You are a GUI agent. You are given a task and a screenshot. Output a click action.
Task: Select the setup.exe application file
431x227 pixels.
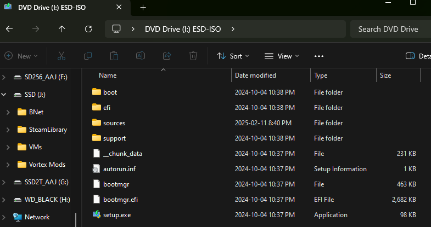[116, 215]
